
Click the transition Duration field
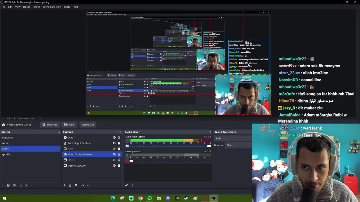tap(239, 145)
